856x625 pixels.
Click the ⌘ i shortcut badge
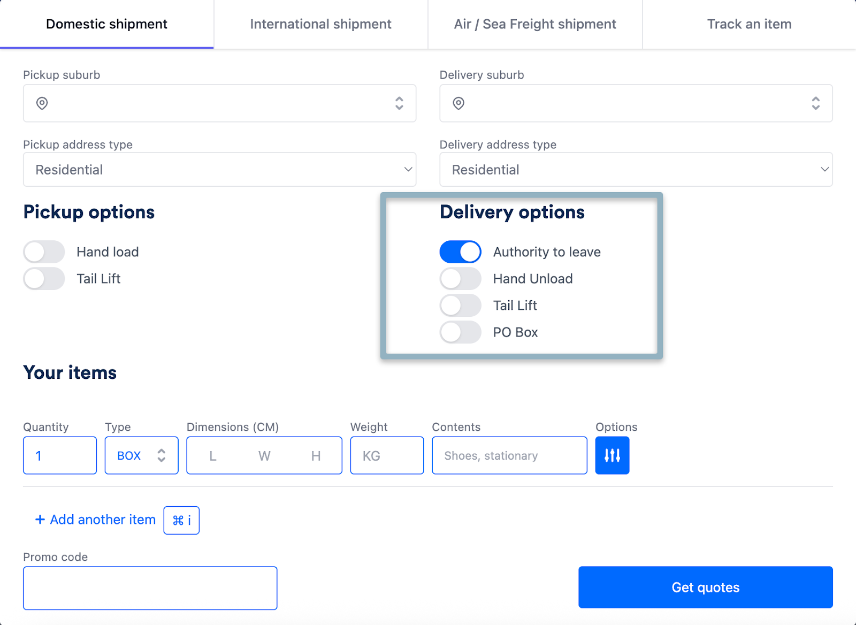181,520
